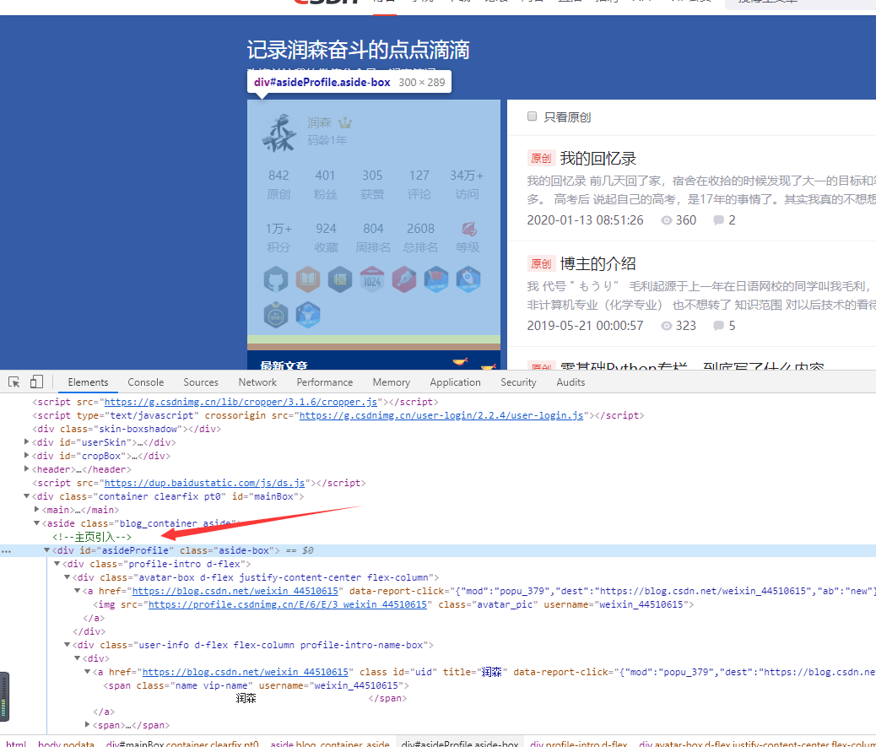Select div.profile-intro.d-flex breadcrumb item

click(x=578, y=743)
